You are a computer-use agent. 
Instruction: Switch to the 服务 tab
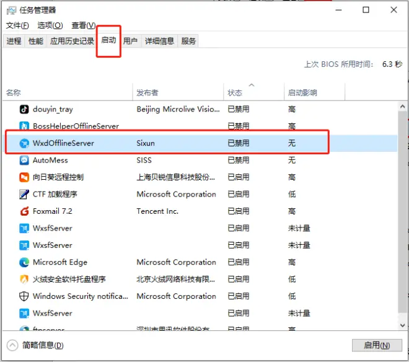tap(188, 41)
